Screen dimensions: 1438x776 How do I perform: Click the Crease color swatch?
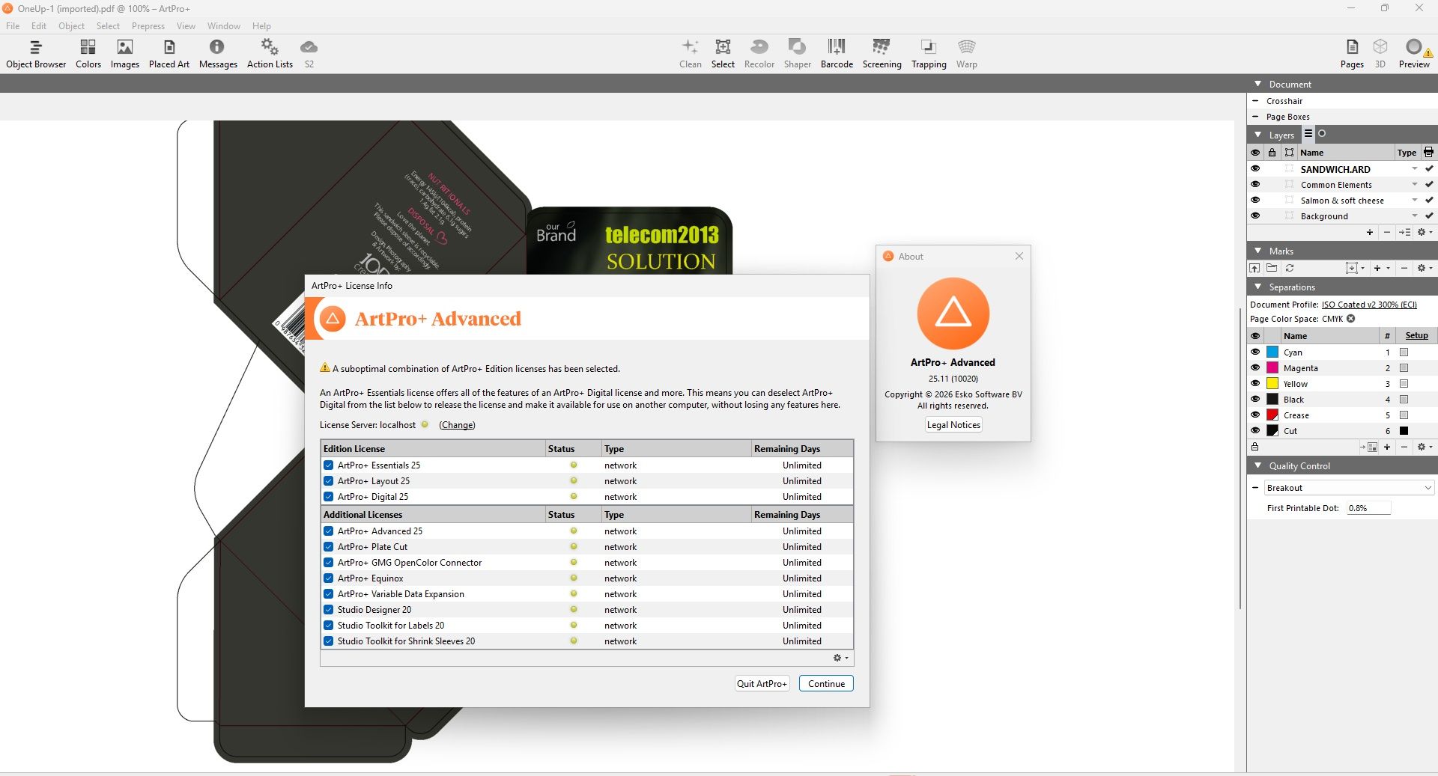tap(1272, 415)
